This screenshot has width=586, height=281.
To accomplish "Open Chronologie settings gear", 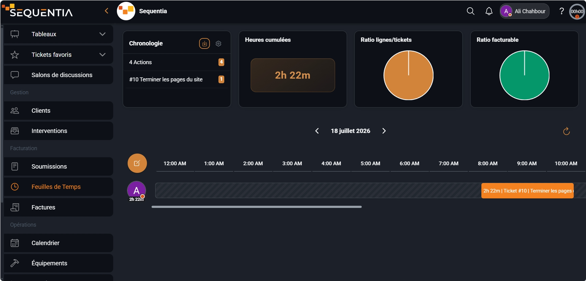I will 218,44.
